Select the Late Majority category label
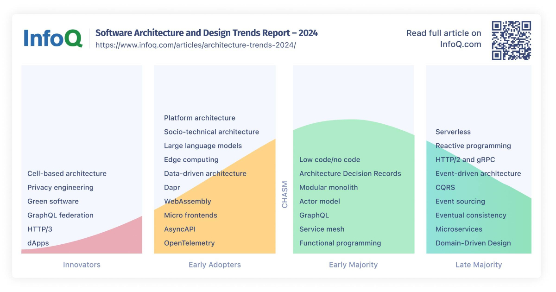 (479, 265)
